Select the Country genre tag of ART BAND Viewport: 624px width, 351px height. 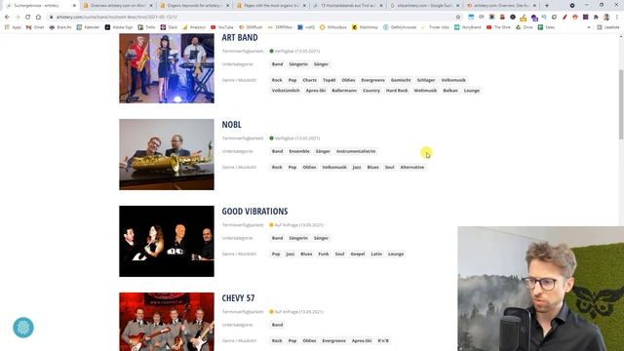coord(371,91)
